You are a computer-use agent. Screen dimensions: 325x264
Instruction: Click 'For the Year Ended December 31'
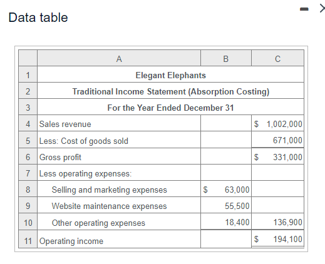coord(170,108)
